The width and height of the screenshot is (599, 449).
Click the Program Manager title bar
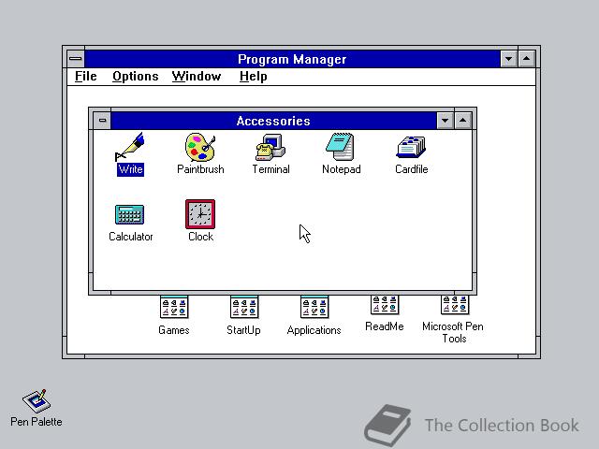tap(292, 59)
